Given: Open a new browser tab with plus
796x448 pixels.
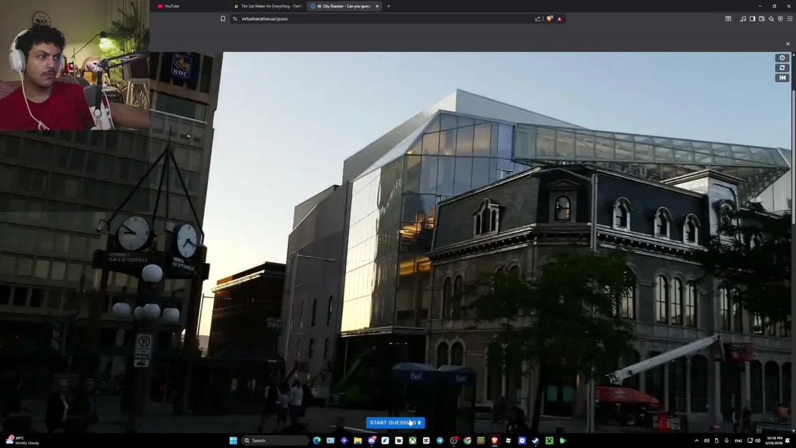Looking at the screenshot, I should (388, 6).
